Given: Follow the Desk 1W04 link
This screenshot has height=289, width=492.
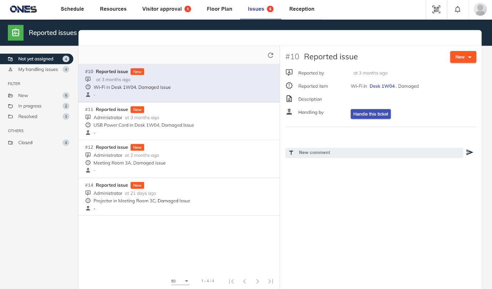Looking at the screenshot, I should point(382,86).
